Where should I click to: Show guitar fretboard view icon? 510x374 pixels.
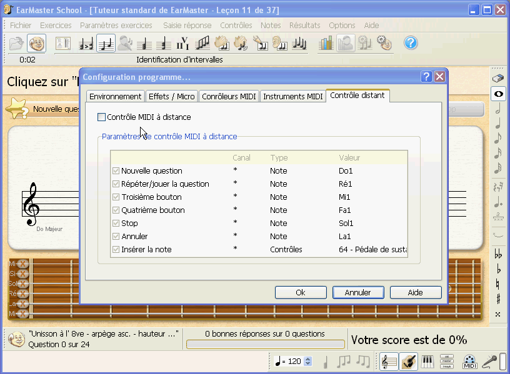pyautogui.click(x=409, y=362)
